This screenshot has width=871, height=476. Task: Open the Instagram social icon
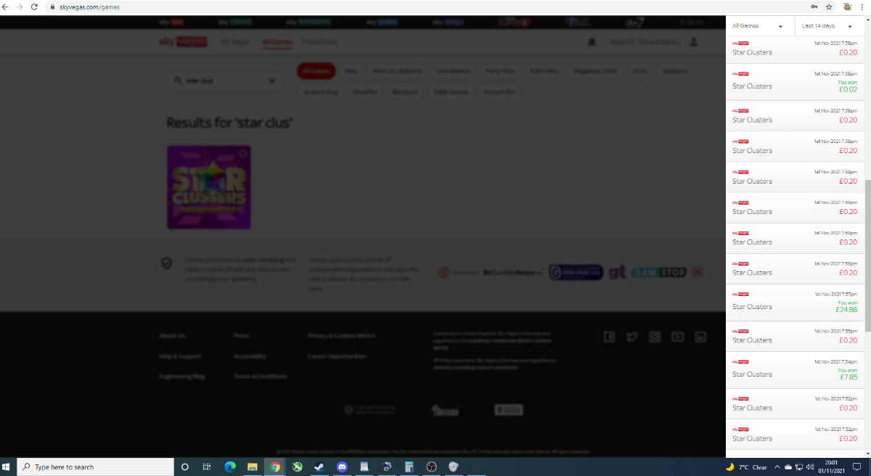click(x=655, y=336)
